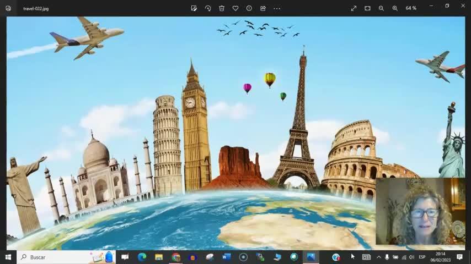Open volume speaker tray icon
The height and width of the screenshot is (264, 471).
coord(412,257)
